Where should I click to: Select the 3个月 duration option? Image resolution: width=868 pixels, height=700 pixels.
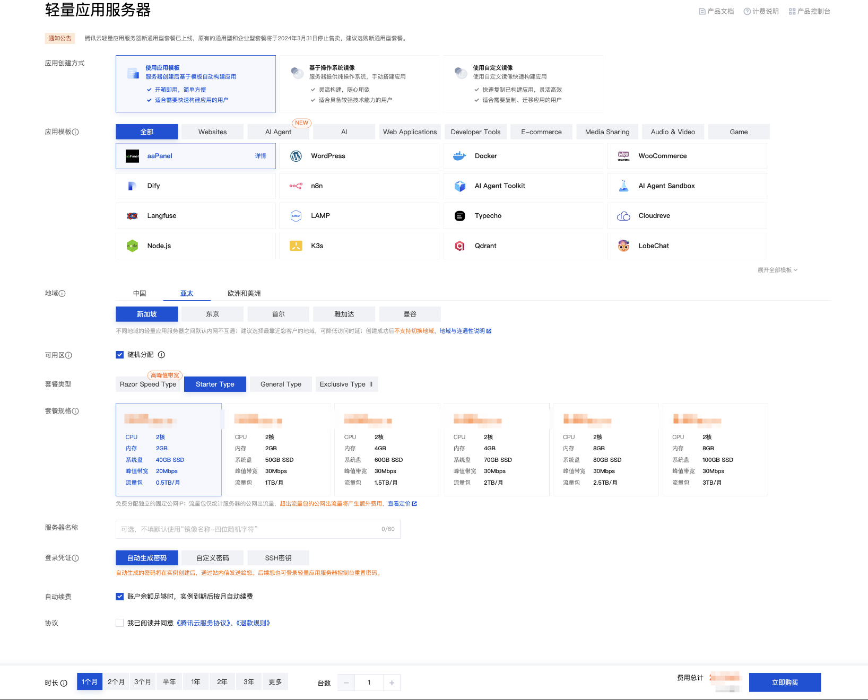(143, 682)
